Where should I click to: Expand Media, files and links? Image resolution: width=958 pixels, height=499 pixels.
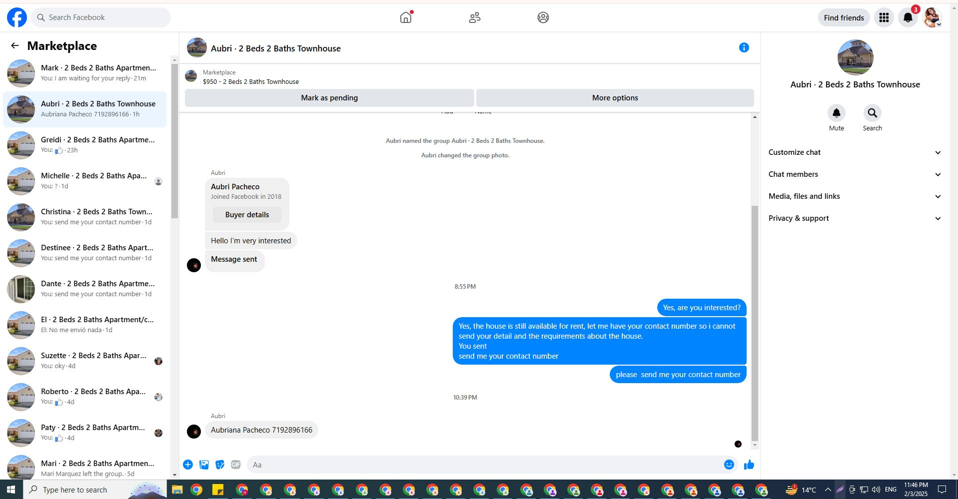pyautogui.click(x=855, y=196)
